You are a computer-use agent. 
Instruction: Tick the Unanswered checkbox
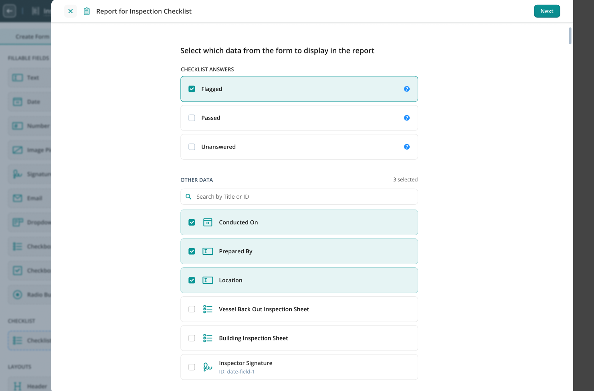pyautogui.click(x=192, y=147)
